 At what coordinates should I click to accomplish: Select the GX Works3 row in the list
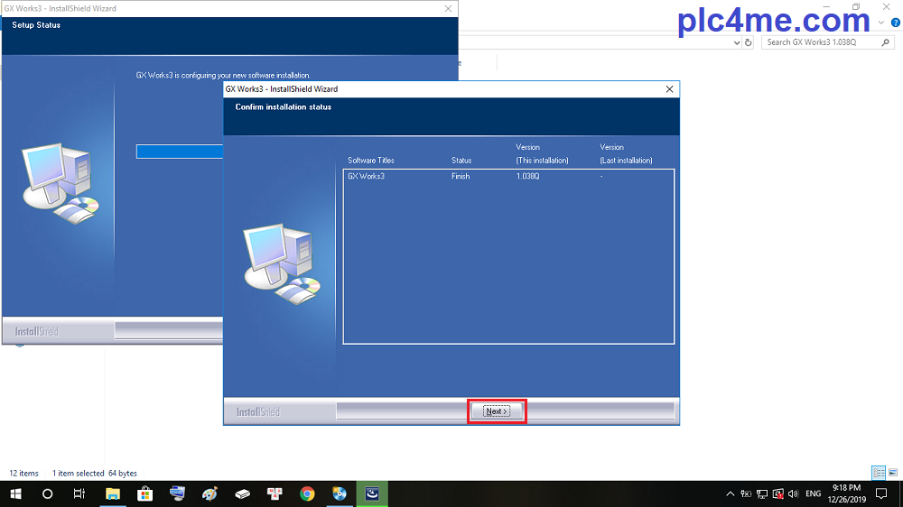(367, 176)
